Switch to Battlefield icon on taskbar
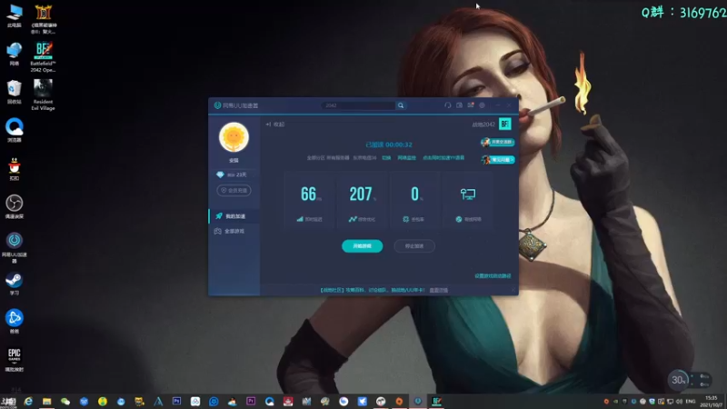Screen dimensions: 727x409 (436, 402)
